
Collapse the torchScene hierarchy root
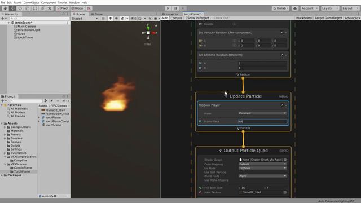(9, 23)
